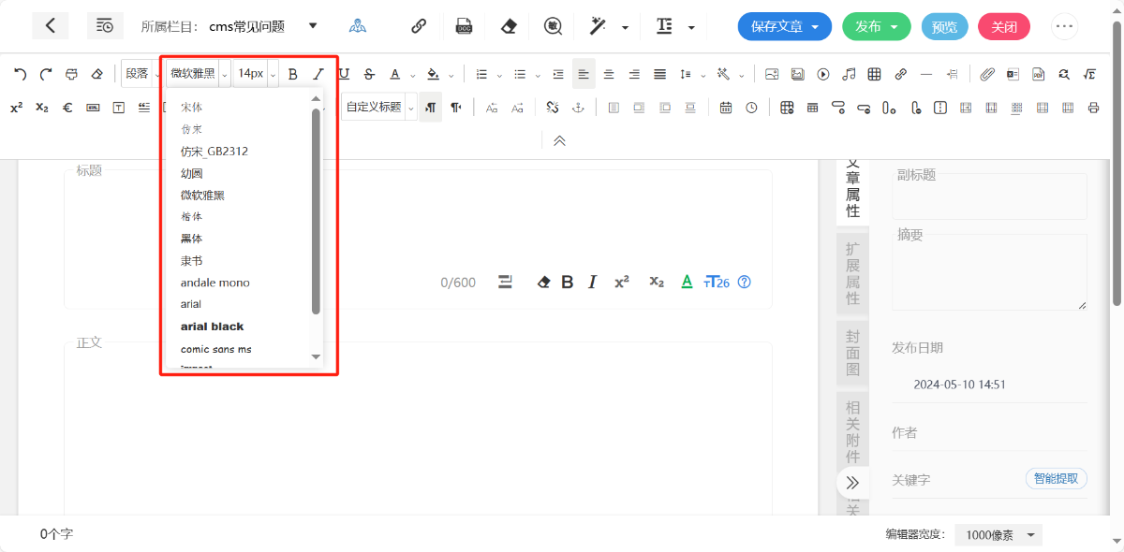Image resolution: width=1124 pixels, height=552 pixels.
Task: Click the 智能提取 keyword extract button
Action: (x=1057, y=478)
